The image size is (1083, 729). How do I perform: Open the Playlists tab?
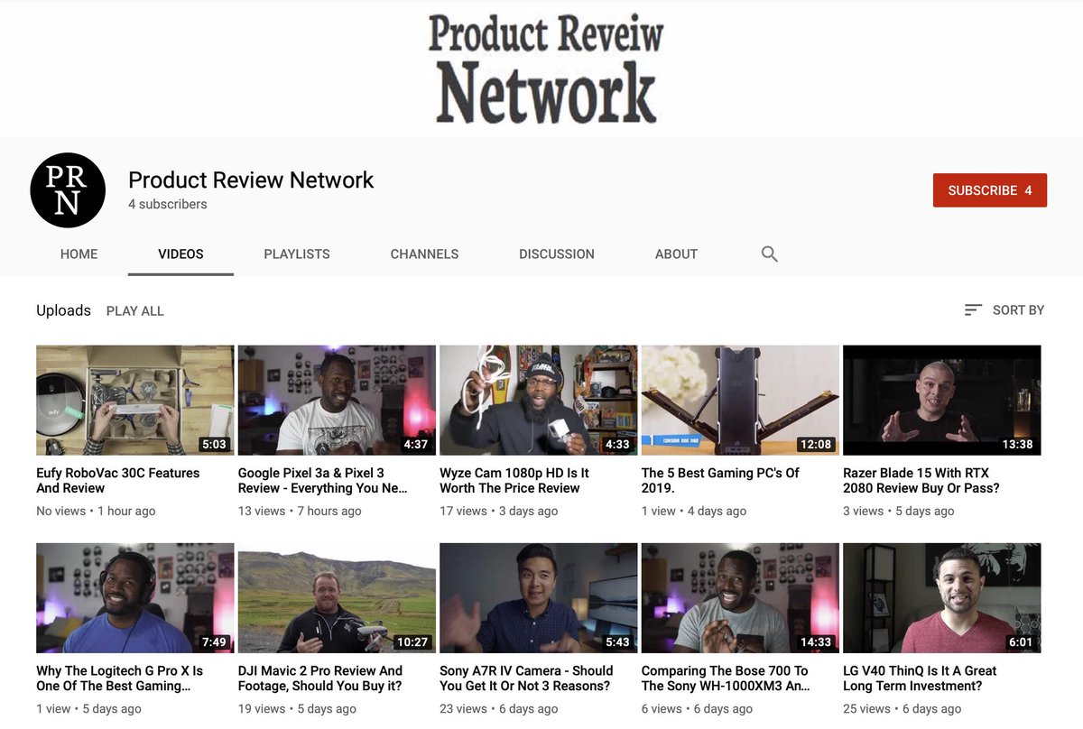(x=297, y=254)
